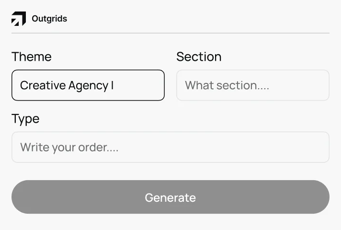
Task: Click the divider line below Outgrids header
Action: point(170,33)
